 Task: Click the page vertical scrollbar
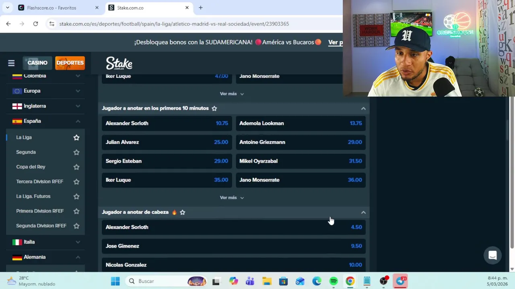512,173
